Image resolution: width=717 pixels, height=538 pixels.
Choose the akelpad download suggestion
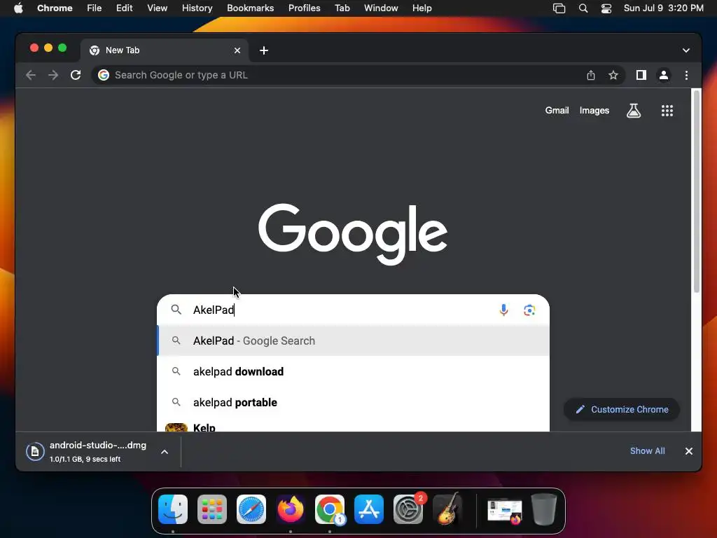(353, 371)
